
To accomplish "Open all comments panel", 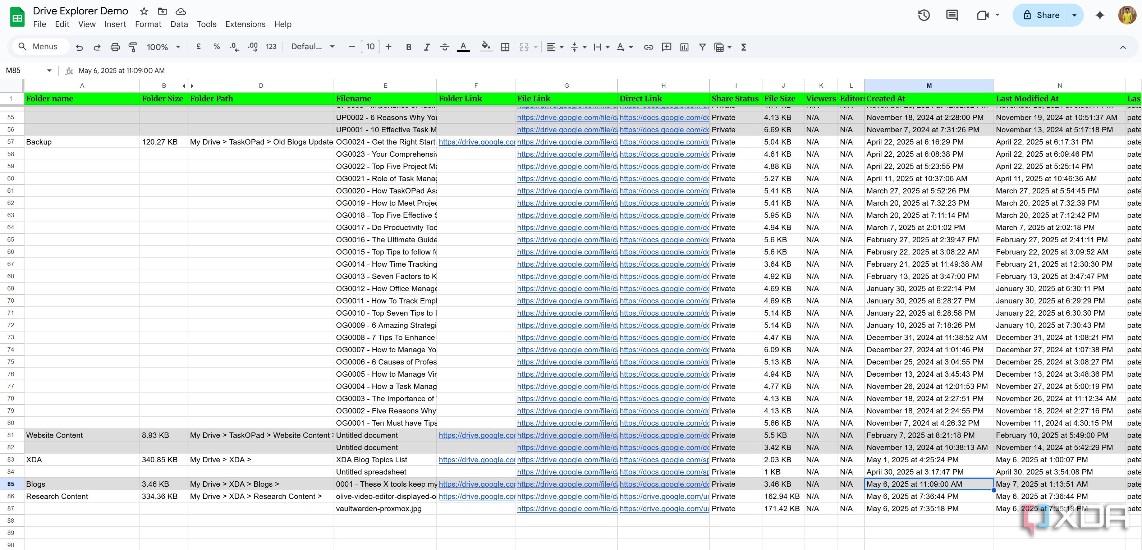I will [952, 15].
